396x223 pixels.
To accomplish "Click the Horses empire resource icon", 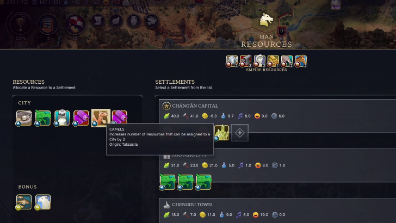I will [x=300, y=61].
